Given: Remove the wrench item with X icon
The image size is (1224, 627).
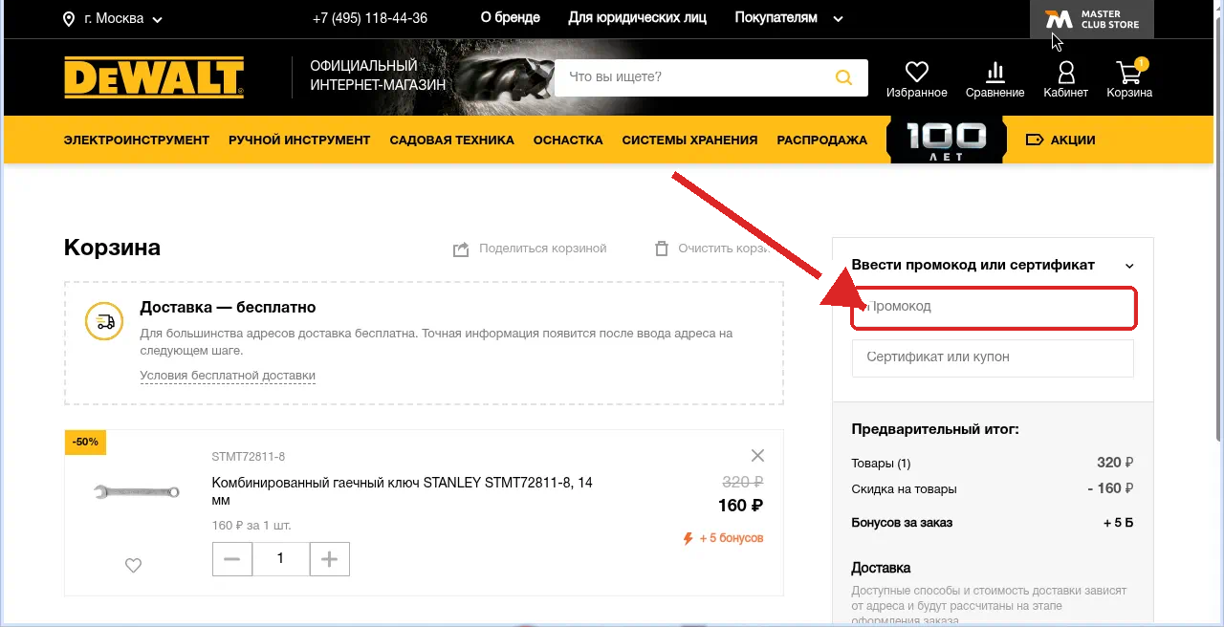Looking at the screenshot, I should click(x=757, y=455).
